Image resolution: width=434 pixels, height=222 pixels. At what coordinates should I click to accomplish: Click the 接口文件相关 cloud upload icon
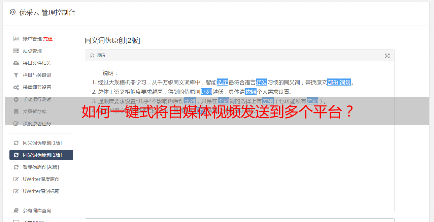[16, 63]
